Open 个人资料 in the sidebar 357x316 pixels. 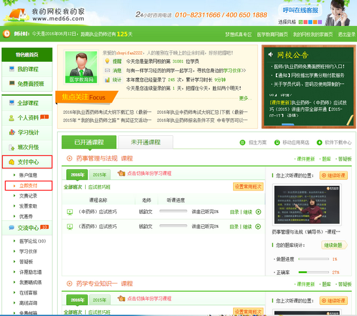click(x=27, y=118)
